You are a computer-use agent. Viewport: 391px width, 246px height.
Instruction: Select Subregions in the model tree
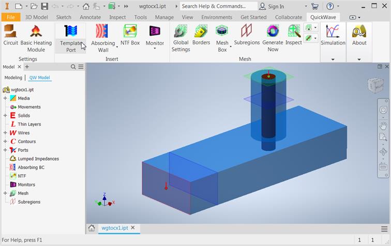(29, 202)
